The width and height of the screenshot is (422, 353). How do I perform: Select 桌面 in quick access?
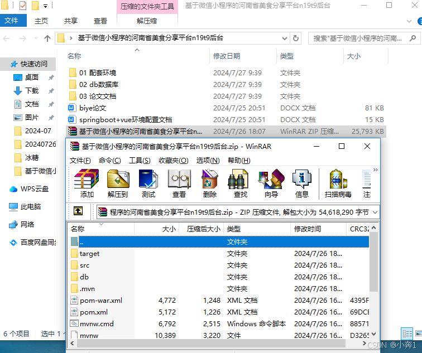coord(31,78)
